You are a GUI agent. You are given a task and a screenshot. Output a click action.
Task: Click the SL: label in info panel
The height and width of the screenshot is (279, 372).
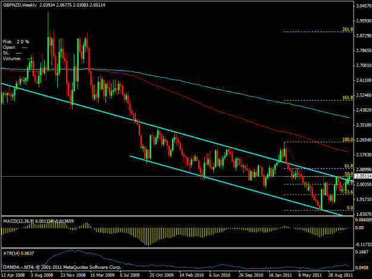6,53
